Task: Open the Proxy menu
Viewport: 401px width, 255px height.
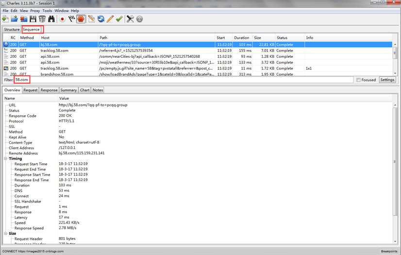Action: (x=35, y=11)
